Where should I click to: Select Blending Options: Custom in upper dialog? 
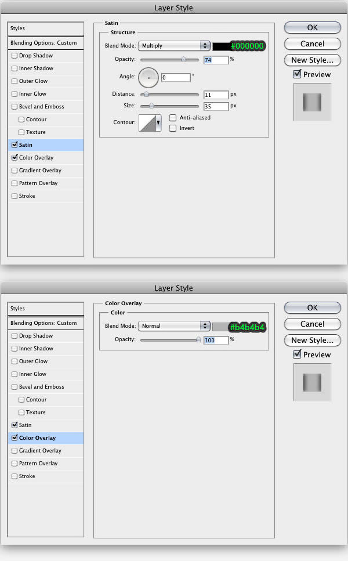46,43
